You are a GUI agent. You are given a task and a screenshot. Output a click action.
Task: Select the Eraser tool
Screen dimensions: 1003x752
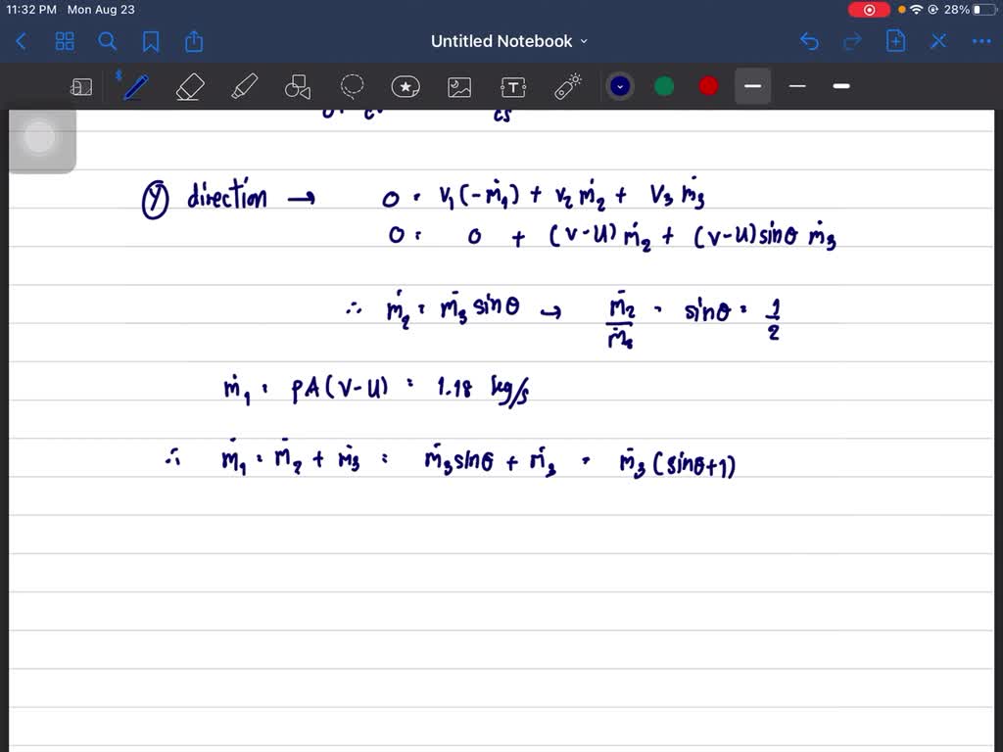click(189, 86)
